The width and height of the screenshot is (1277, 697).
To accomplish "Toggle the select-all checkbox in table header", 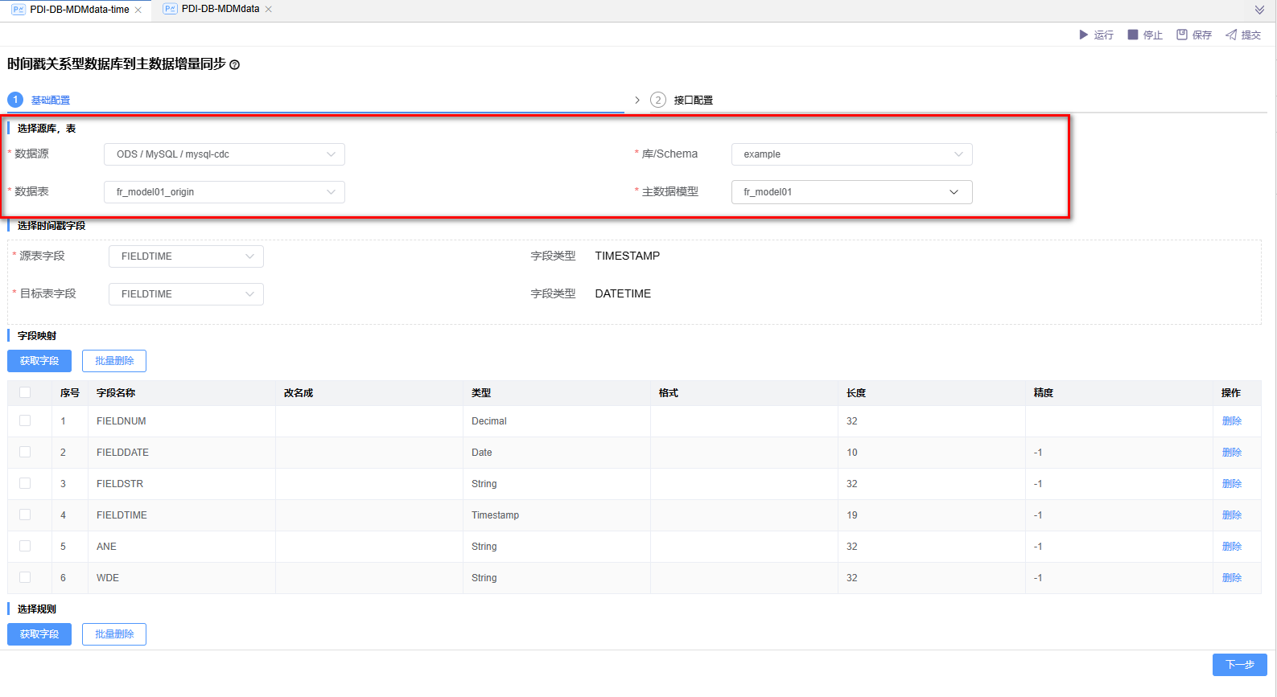I will [x=25, y=392].
